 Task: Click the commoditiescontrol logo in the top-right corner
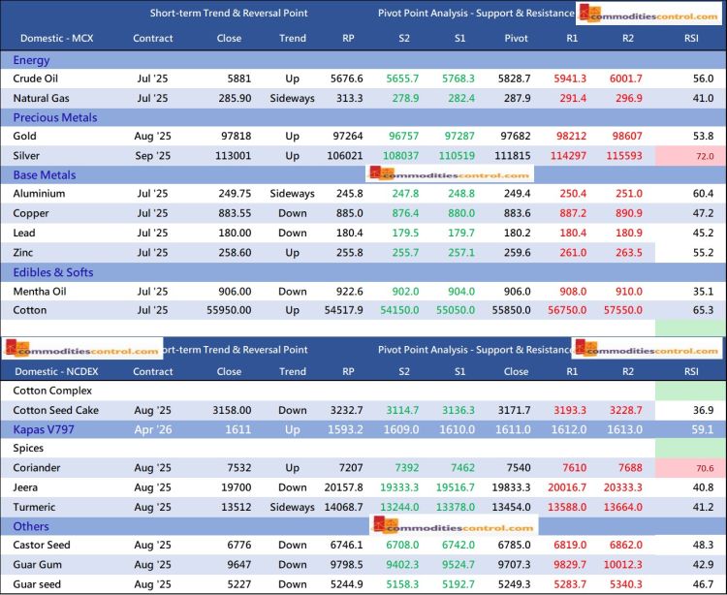coord(650,15)
